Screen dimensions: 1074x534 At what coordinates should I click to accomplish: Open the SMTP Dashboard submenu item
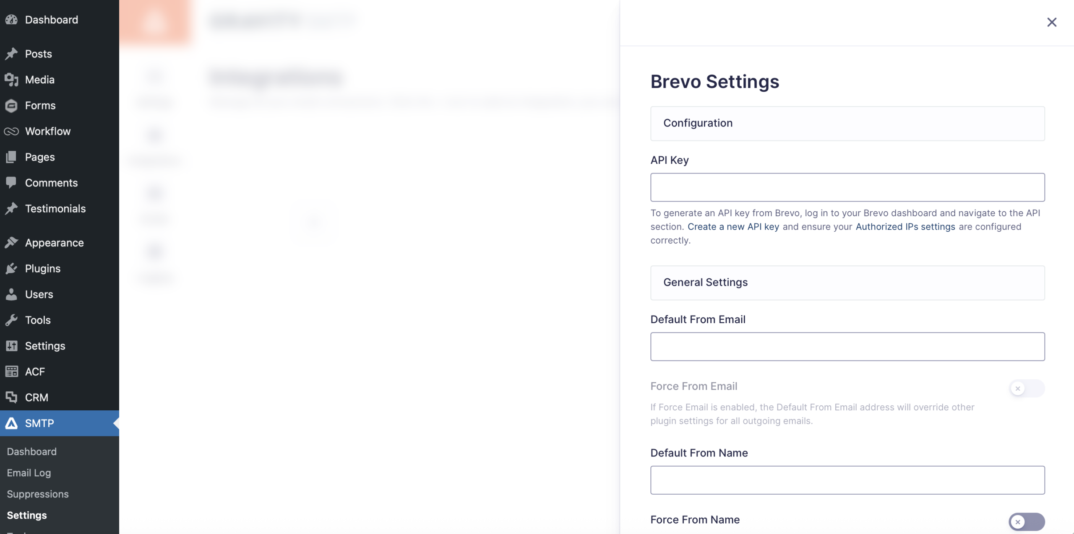click(x=32, y=451)
